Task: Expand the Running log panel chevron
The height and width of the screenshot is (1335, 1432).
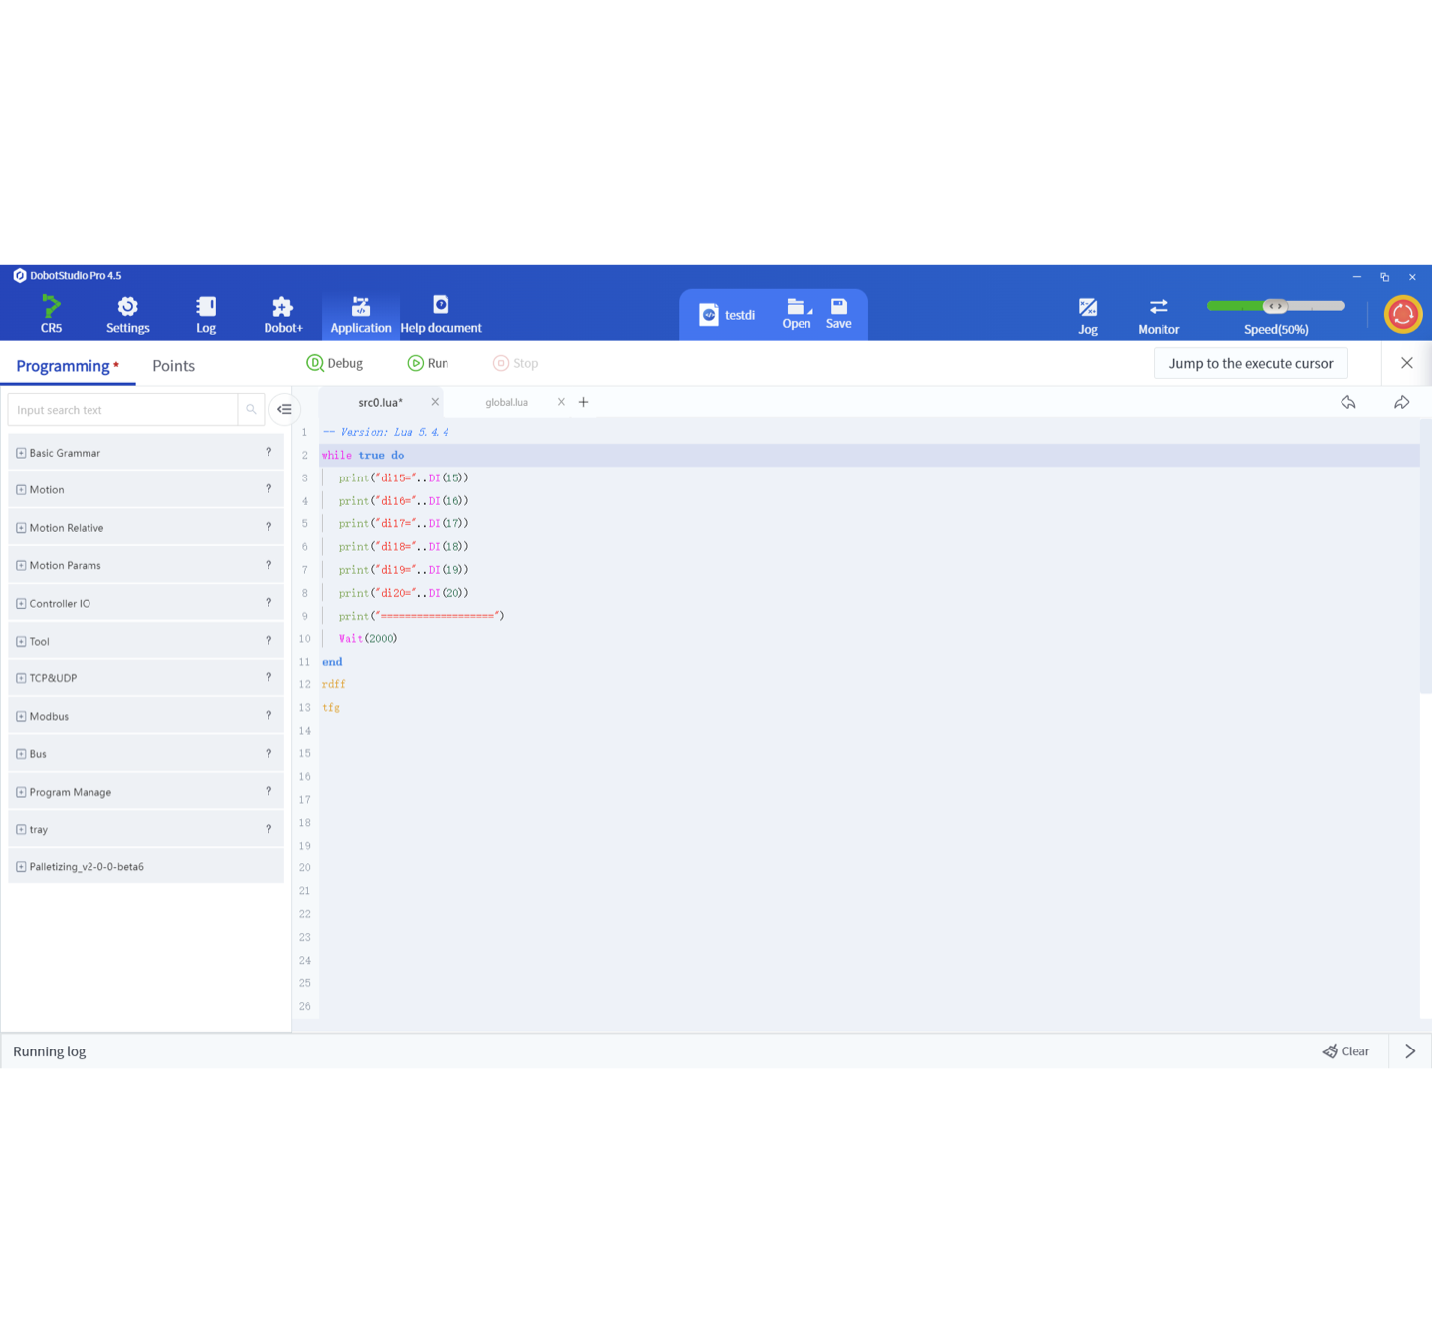Action: coord(1409,1051)
